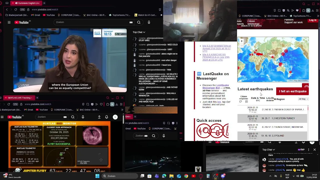This screenshot has width=320, height=180.
Task: Open YouTube guide menu in Euronews window
Action: [x=9, y=22]
